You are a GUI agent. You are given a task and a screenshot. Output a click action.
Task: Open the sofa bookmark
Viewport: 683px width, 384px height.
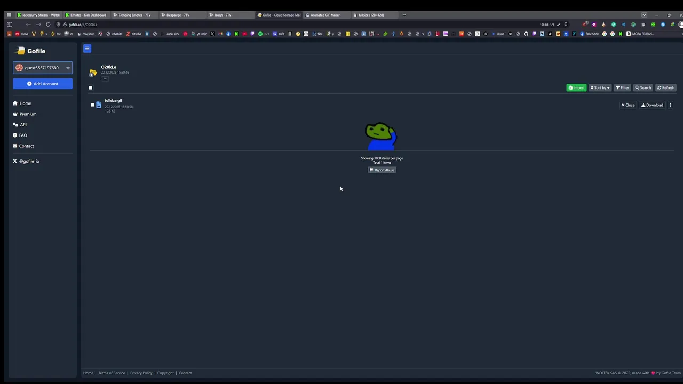coord(279,34)
